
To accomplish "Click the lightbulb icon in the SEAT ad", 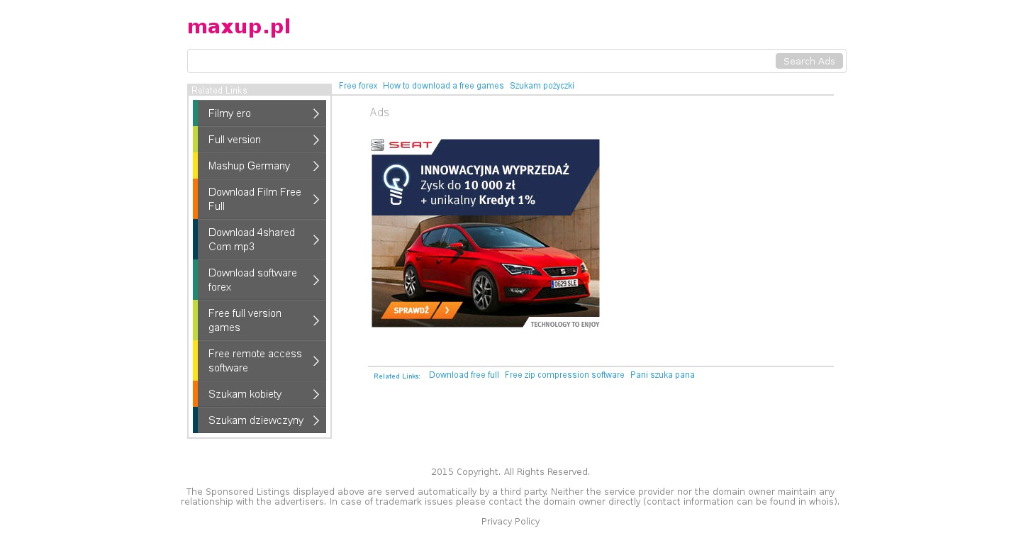I will pos(396,183).
